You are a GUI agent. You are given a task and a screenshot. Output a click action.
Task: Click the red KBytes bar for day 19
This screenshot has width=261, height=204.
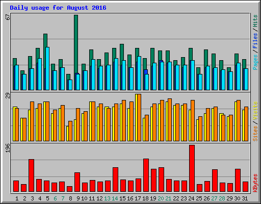point(153,181)
